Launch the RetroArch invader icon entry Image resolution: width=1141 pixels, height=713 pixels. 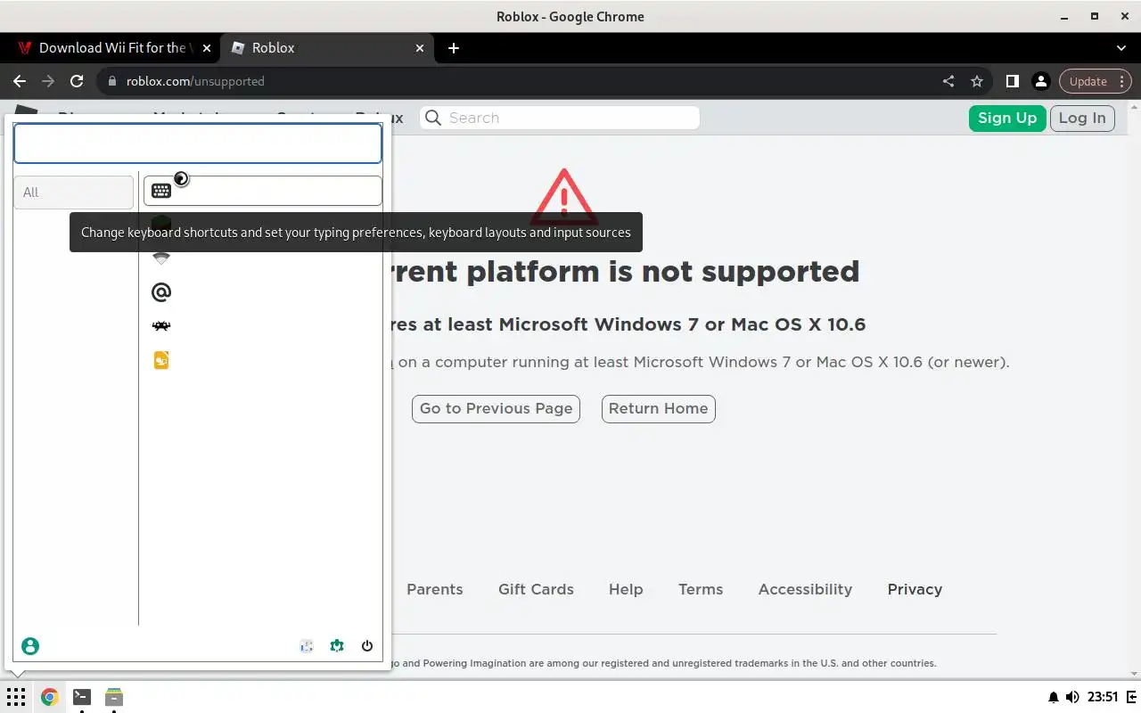[x=161, y=326]
